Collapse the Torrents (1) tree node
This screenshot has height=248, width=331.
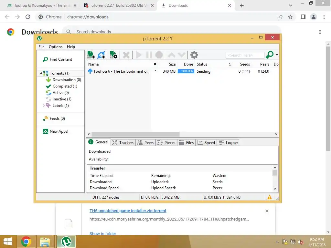41,73
